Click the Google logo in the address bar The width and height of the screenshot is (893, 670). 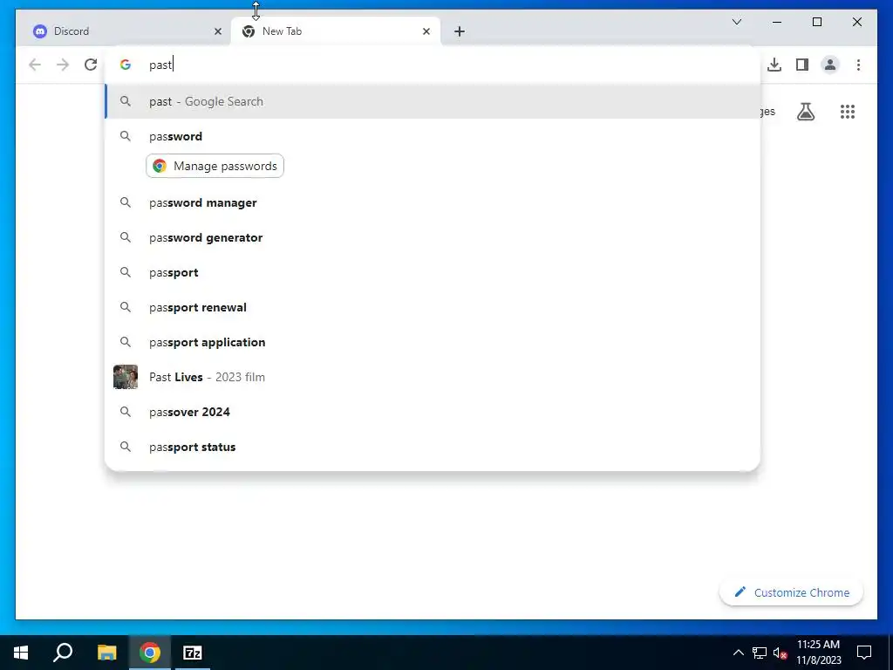pyautogui.click(x=126, y=65)
